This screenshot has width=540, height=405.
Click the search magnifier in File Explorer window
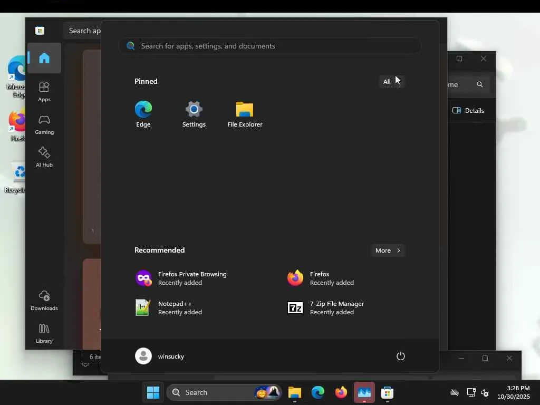480,84
